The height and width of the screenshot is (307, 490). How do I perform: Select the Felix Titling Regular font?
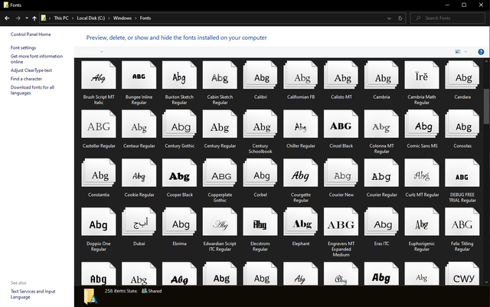click(x=462, y=222)
